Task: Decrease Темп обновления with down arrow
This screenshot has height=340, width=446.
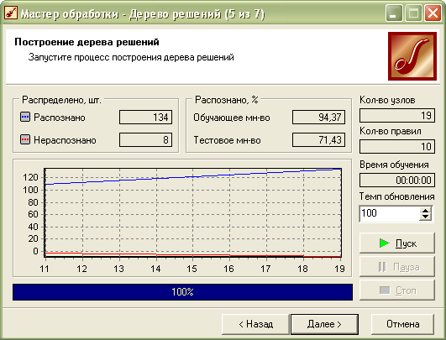Action: pyautogui.click(x=425, y=217)
